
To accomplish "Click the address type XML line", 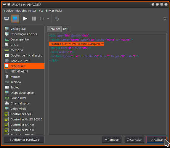I will [95, 56].
